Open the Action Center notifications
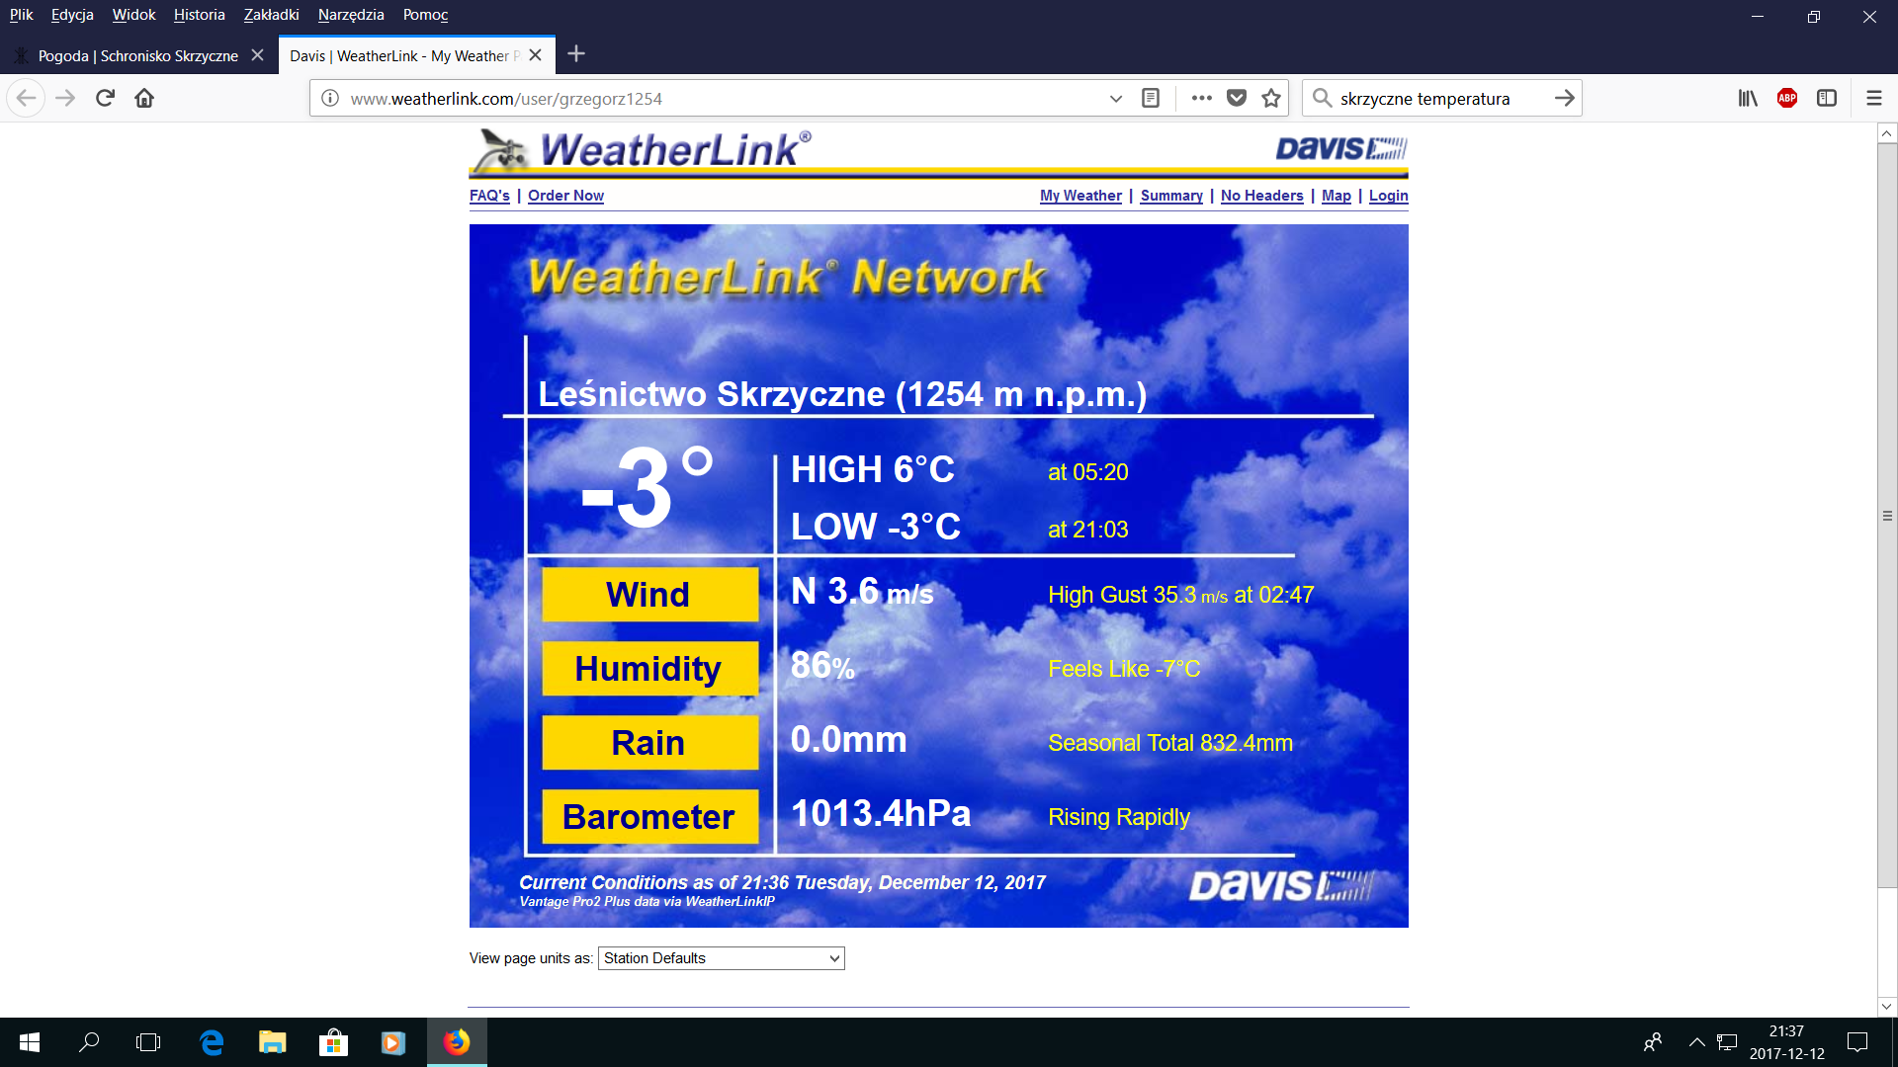Viewport: 1898px width, 1067px height. (1857, 1042)
